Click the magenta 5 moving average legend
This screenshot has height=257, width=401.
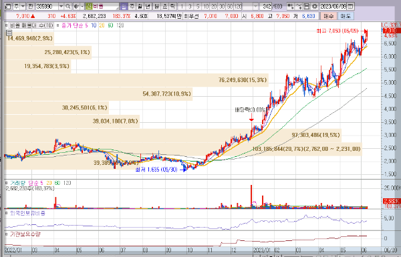[x=86, y=25]
